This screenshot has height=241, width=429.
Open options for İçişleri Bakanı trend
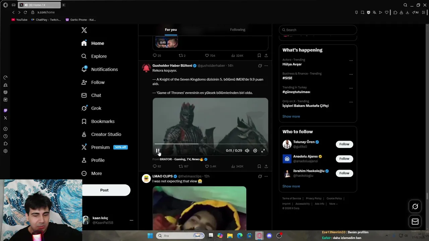(351, 102)
